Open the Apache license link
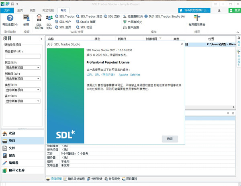 (123, 74)
